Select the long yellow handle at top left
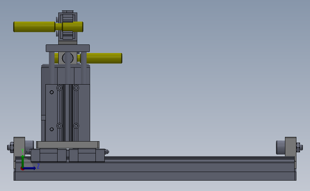310x191 pixels. 34,27
